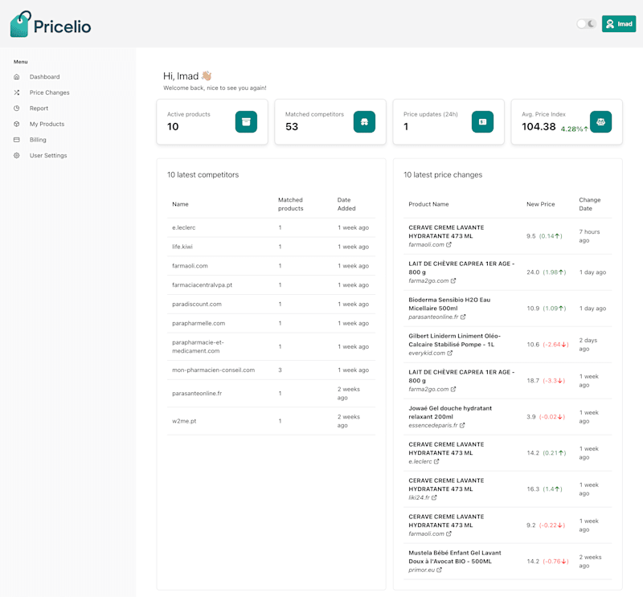Click the User Settings gear icon
Image resolution: width=643 pixels, height=597 pixels.
[16, 155]
